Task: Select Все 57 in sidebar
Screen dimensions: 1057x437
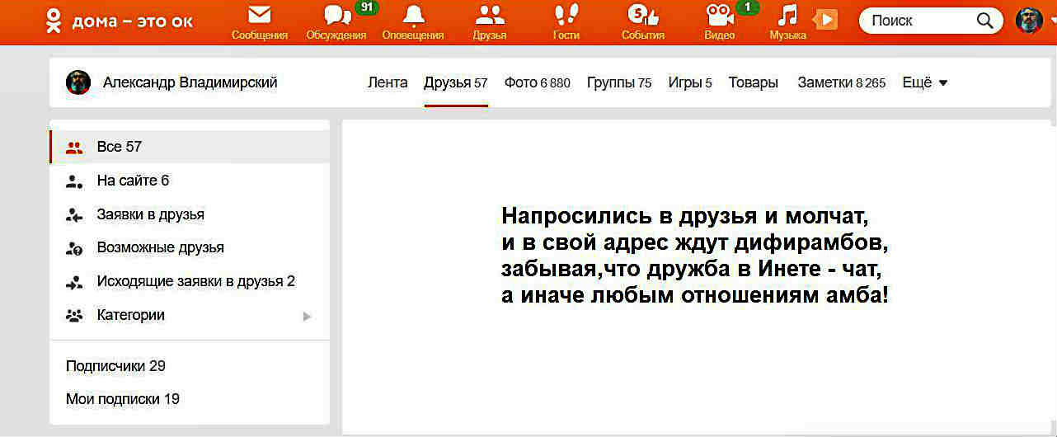Action: click(190, 147)
